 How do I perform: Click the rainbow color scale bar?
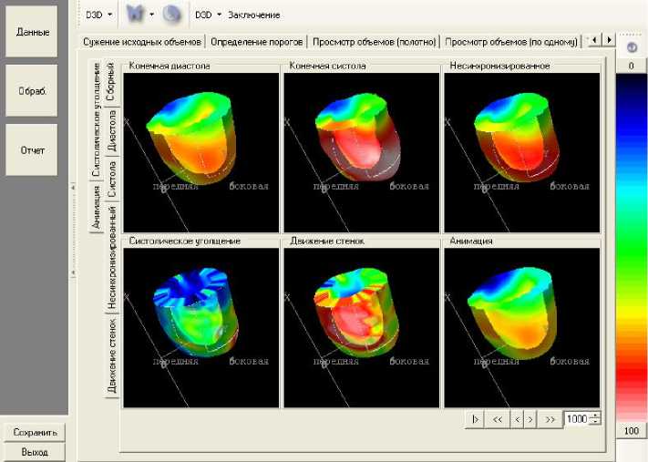(631, 247)
